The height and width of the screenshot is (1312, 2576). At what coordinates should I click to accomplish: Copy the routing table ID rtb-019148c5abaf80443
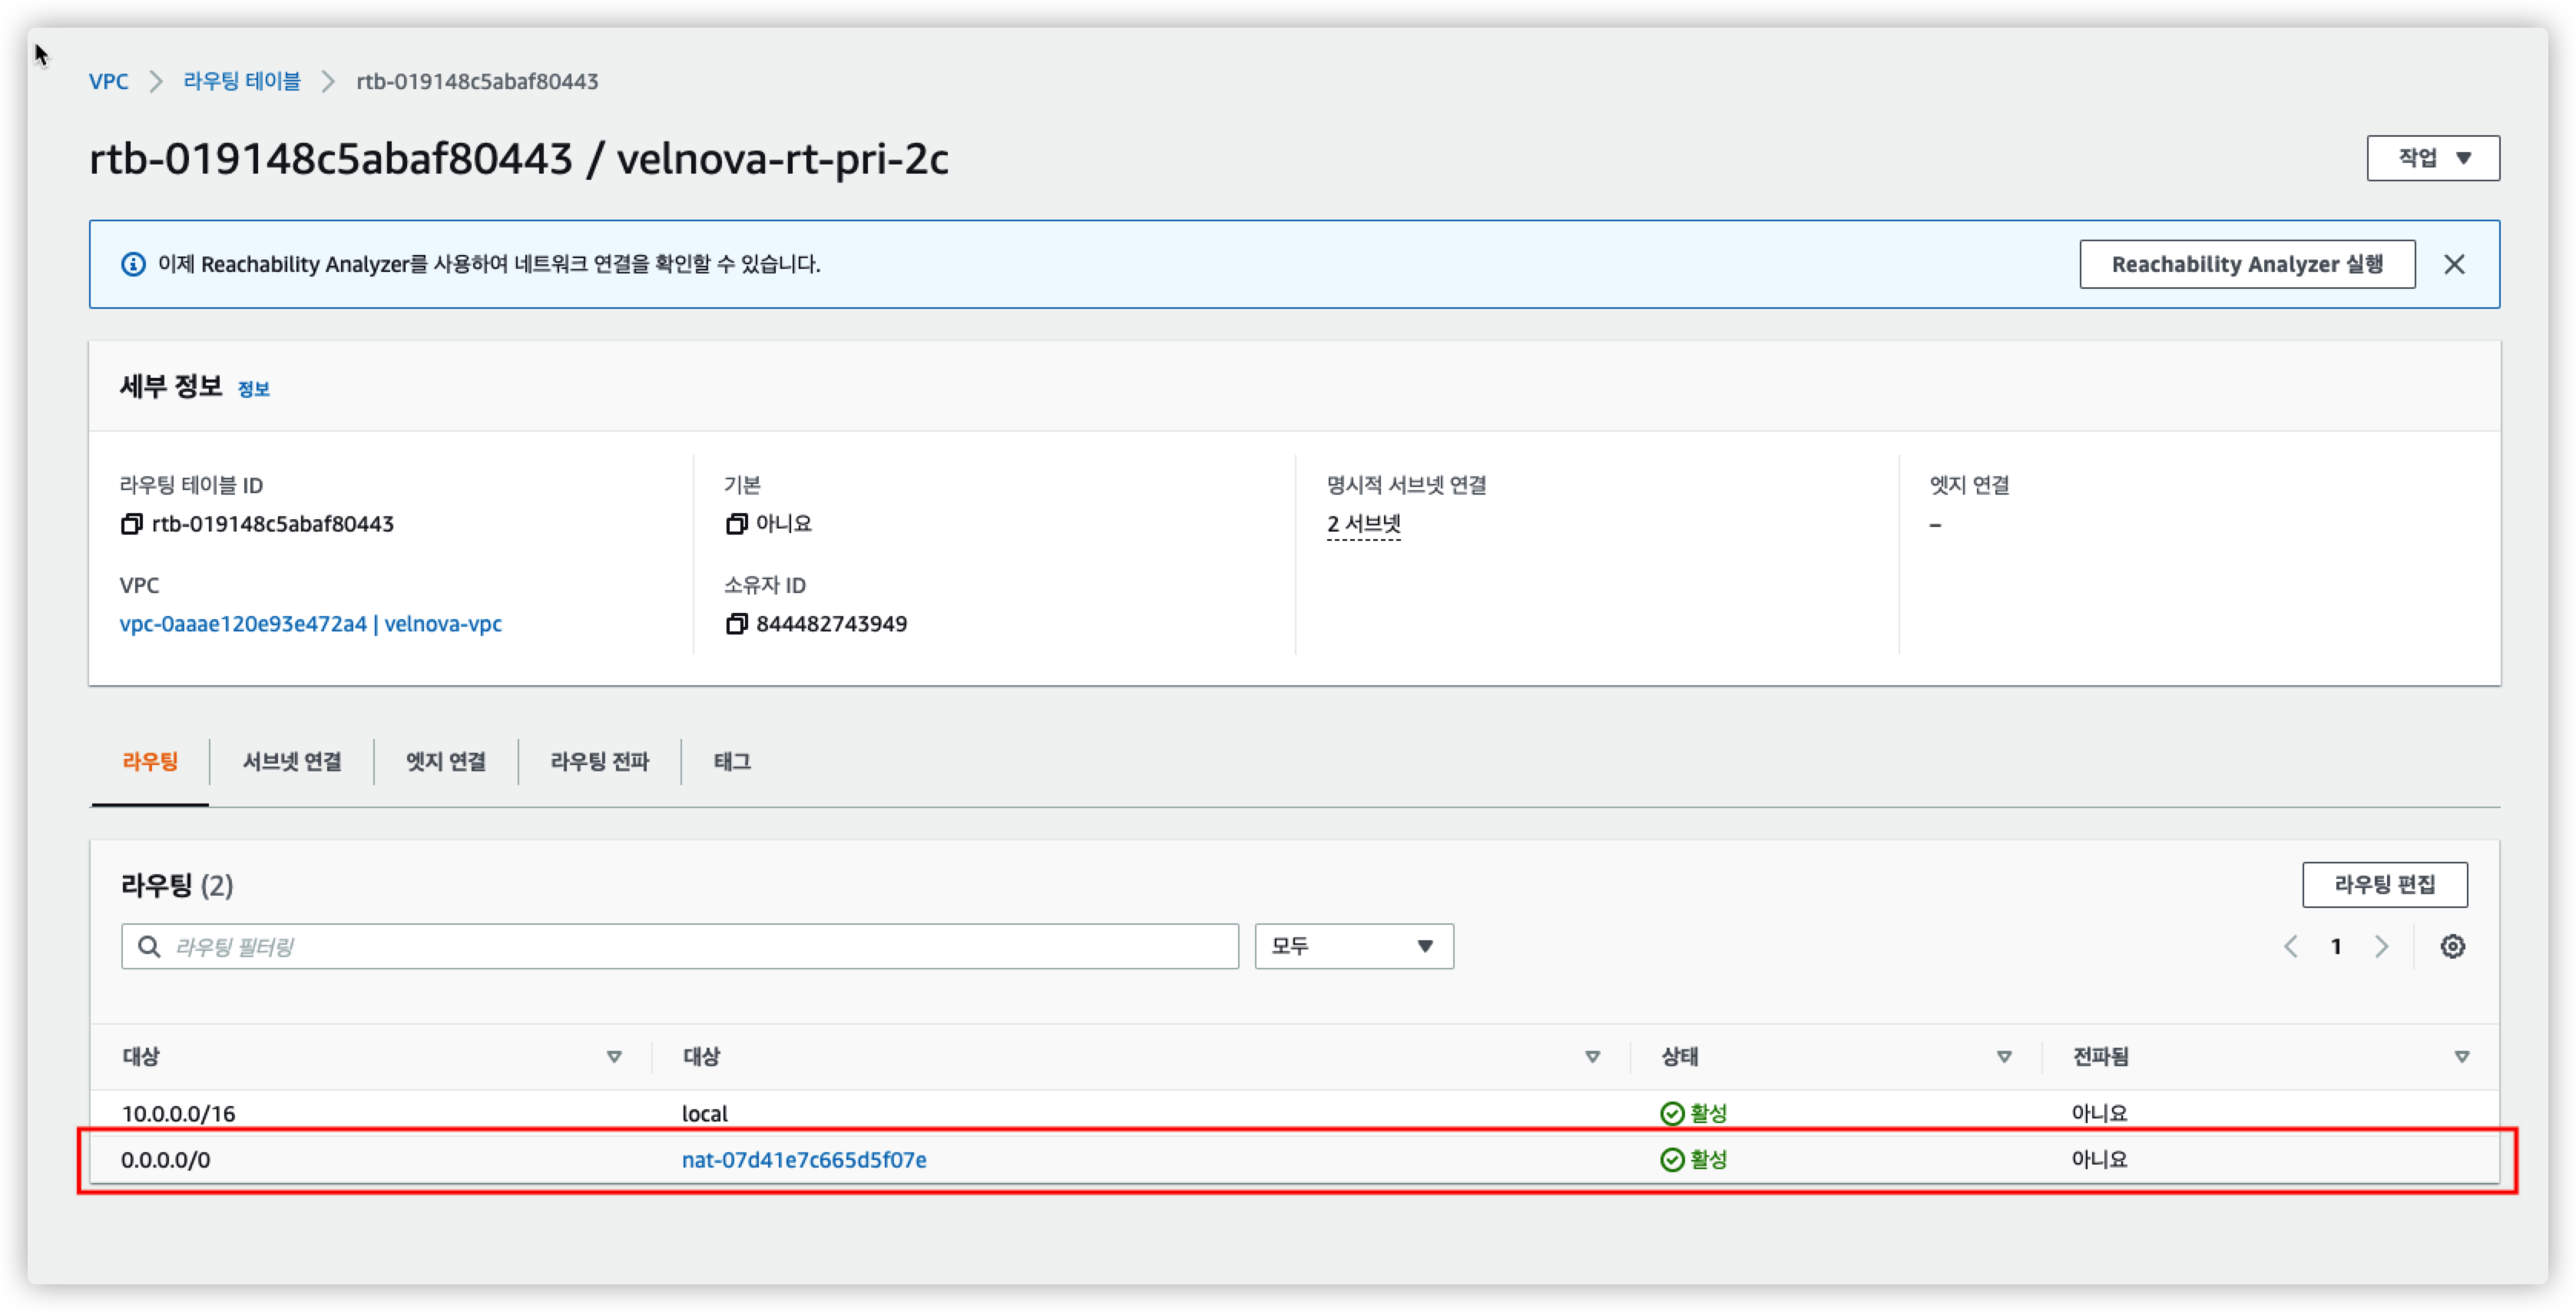(131, 524)
